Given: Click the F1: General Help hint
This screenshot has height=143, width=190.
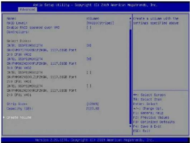Looking at the screenshot, I should pos(148,113).
